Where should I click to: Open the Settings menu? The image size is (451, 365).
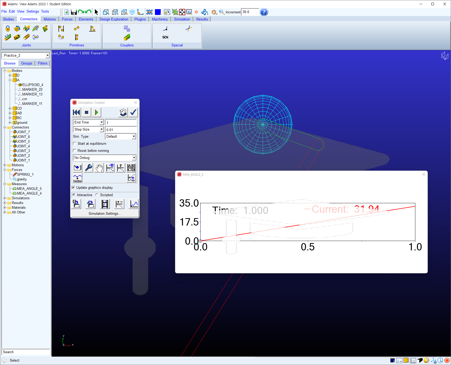[x=33, y=12]
